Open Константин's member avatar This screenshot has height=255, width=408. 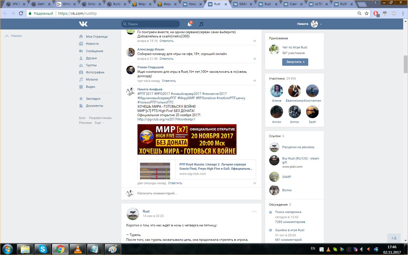[312, 91]
